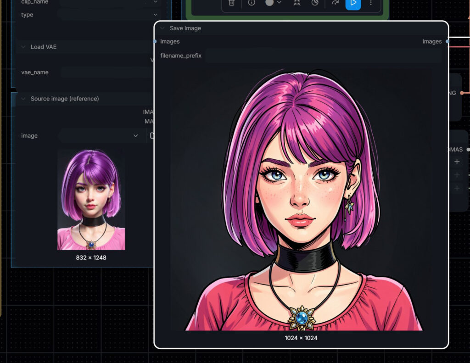Collapse the Load VAE node chevron
Image resolution: width=470 pixels, height=363 pixels.
[x=23, y=47]
